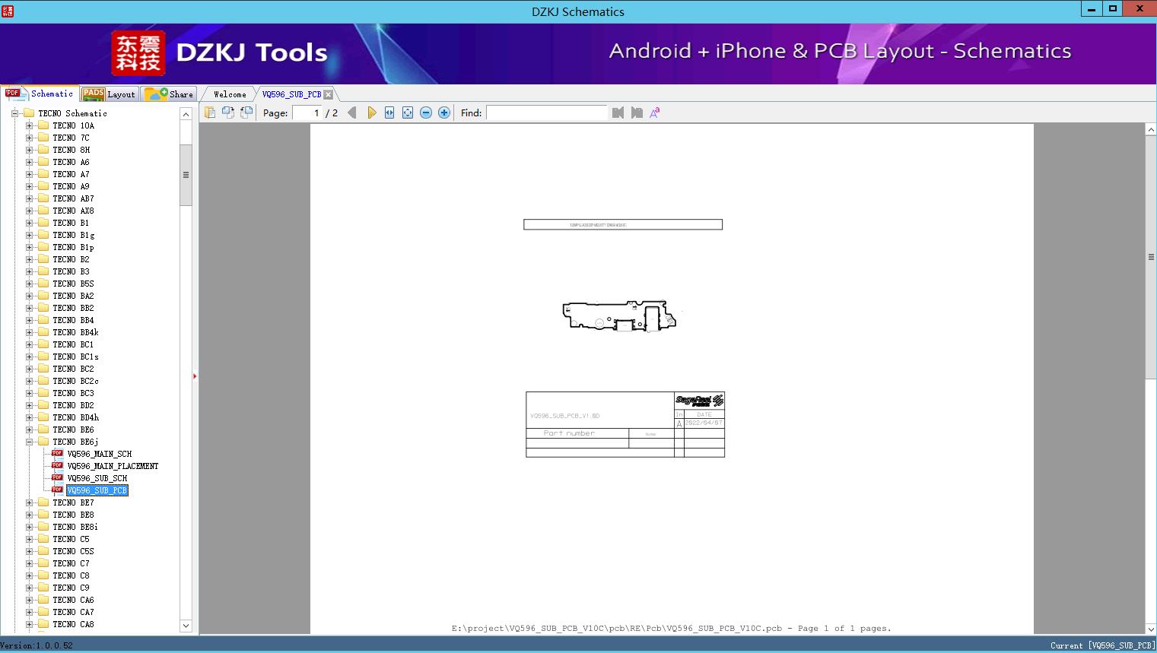Collapse the TECNO Schematic root node
The width and height of the screenshot is (1157, 653).
pyautogui.click(x=14, y=113)
